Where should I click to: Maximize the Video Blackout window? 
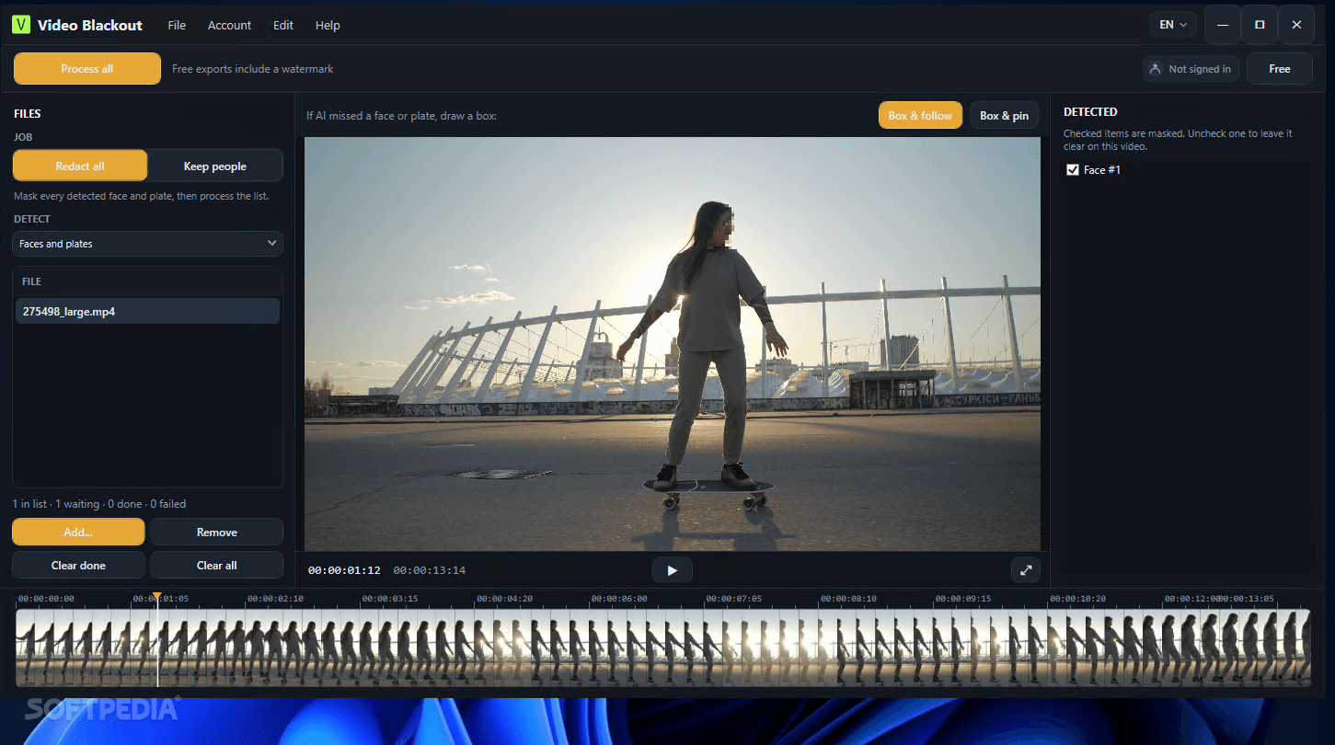(x=1260, y=25)
